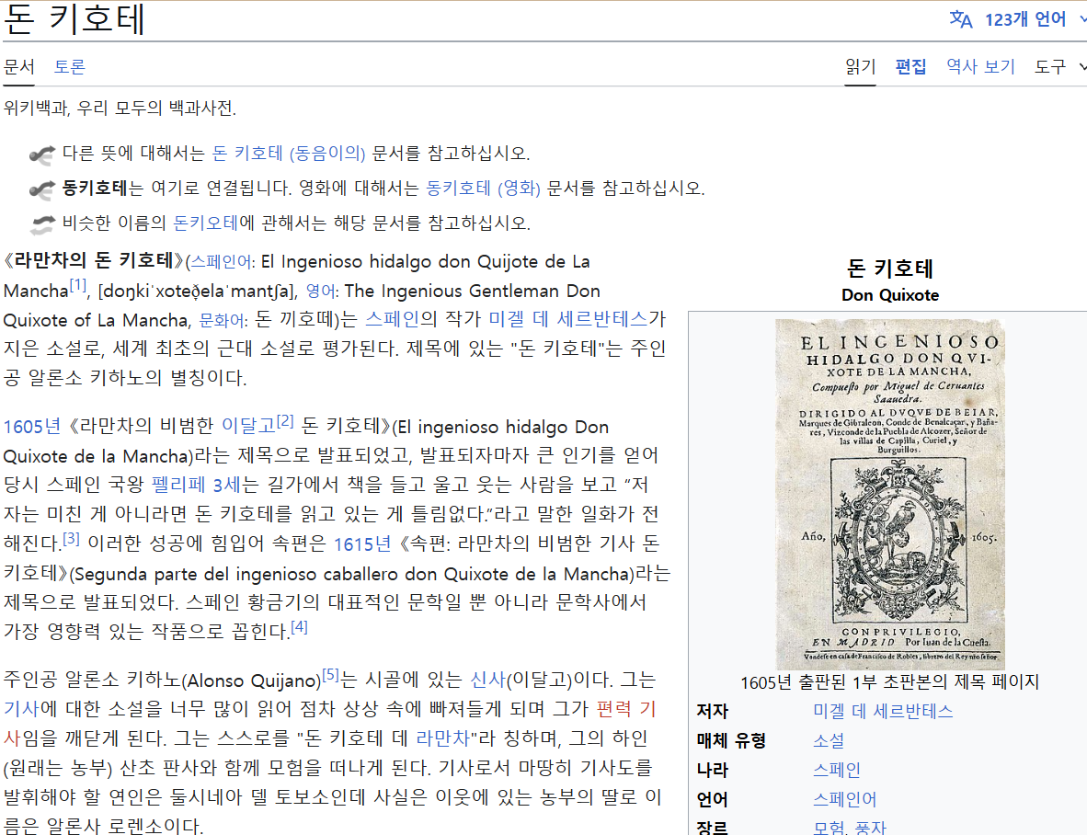Click the 저자 infobox label
The width and height of the screenshot is (1087, 835).
713,711
